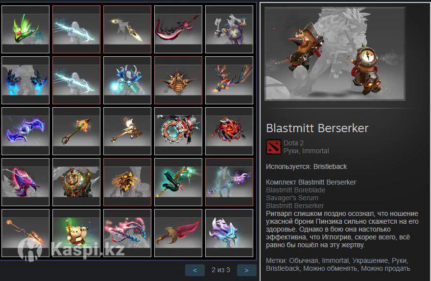
Task: Select the red feathered dagger item
Action: [x=178, y=233]
